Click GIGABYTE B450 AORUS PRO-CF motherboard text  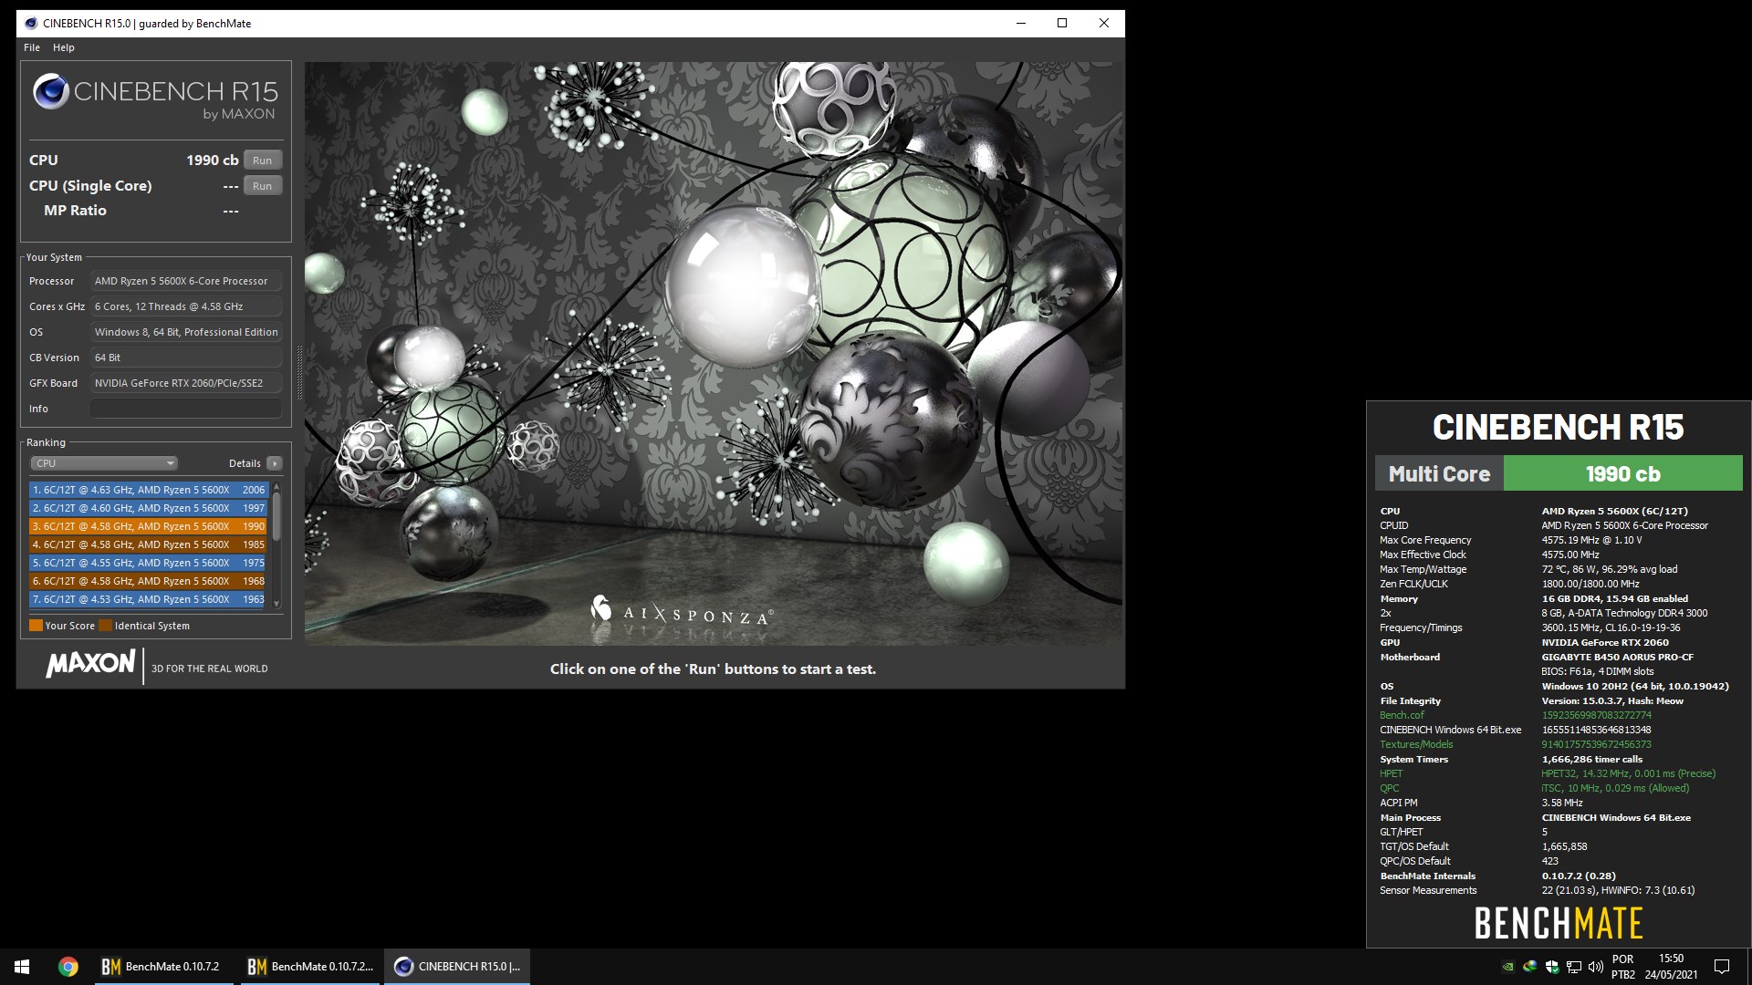[1617, 657]
